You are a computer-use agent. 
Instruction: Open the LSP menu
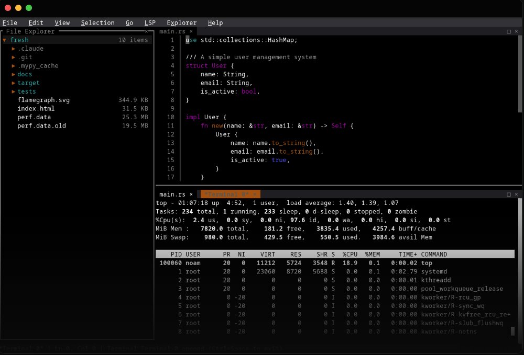(150, 22)
